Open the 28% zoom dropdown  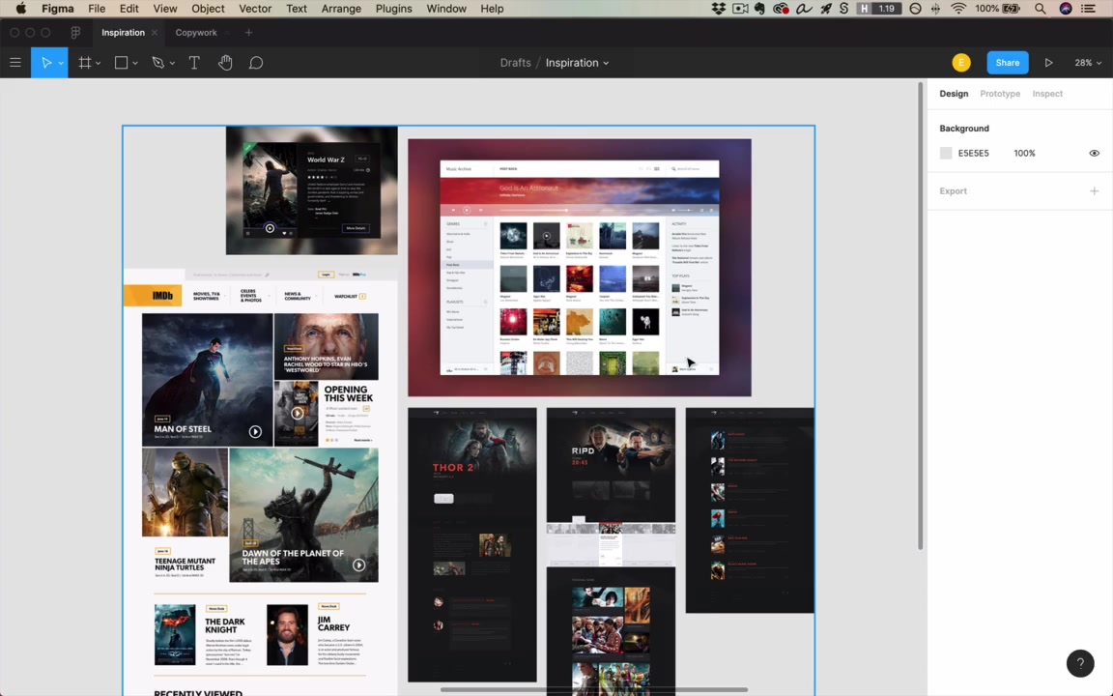1088,63
